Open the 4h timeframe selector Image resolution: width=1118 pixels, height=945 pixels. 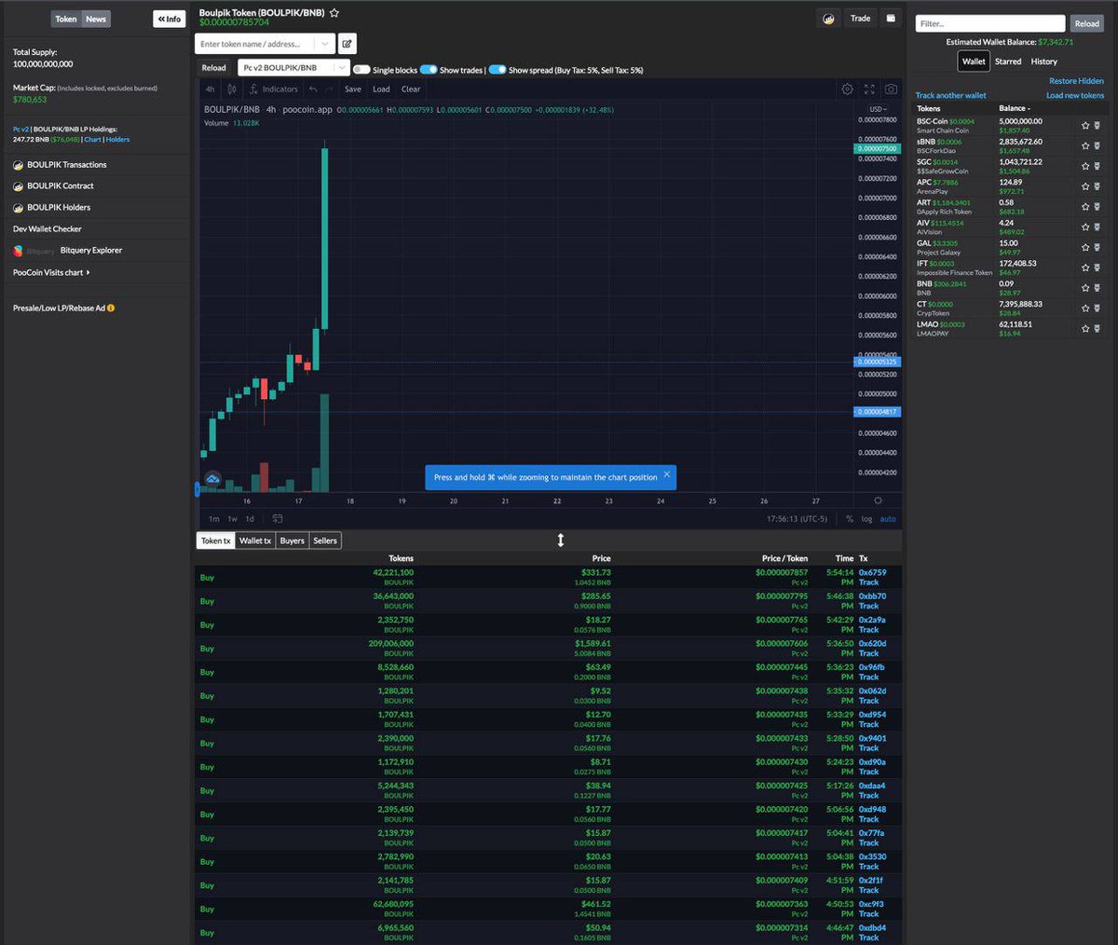[210, 89]
